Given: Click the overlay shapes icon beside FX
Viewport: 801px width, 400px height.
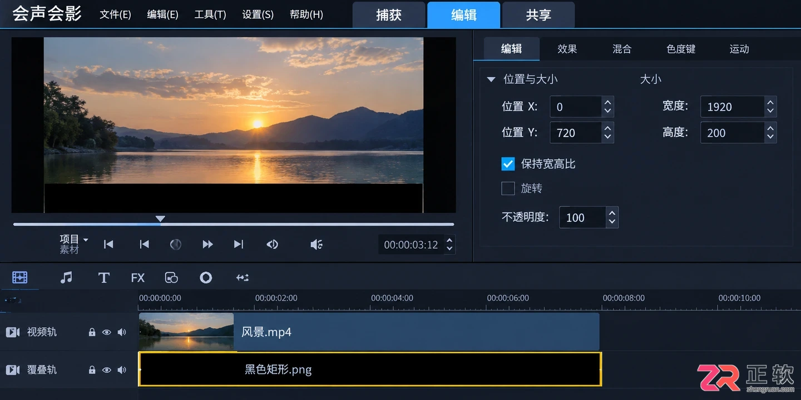Looking at the screenshot, I should [x=171, y=277].
